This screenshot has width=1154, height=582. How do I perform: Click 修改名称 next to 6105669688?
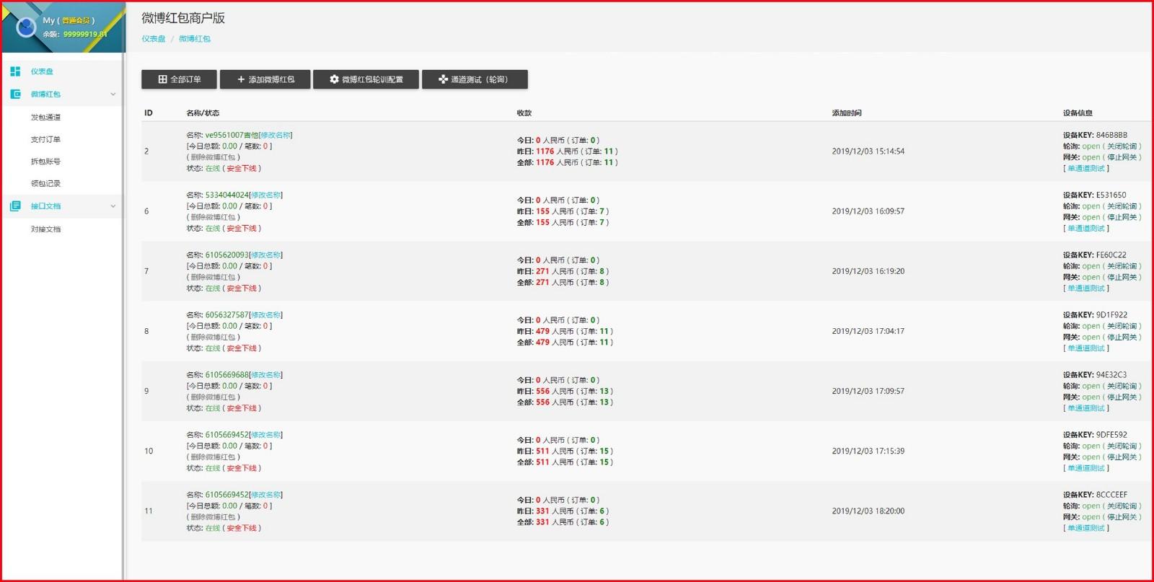[x=266, y=374]
